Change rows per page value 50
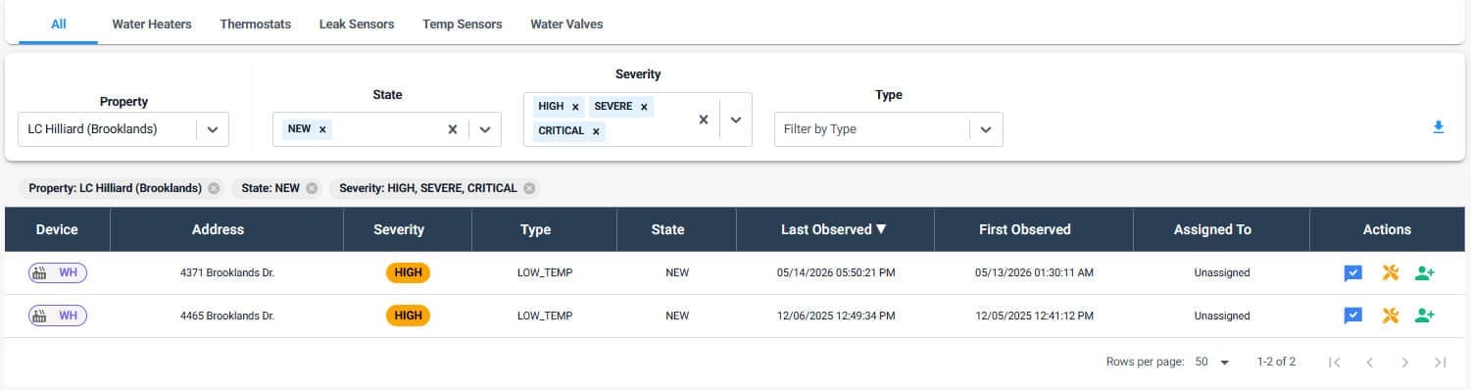1471x390 pixels. click(1212, 362)
